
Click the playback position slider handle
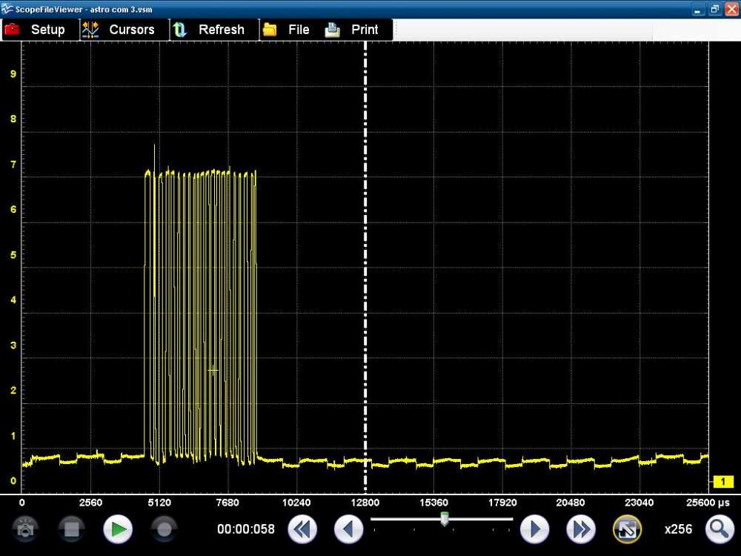tap(444, 520)
